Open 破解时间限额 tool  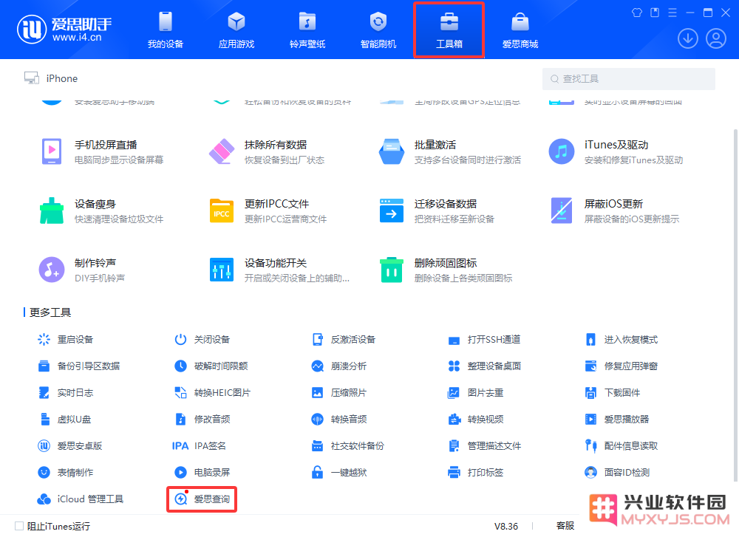point(211,366)
